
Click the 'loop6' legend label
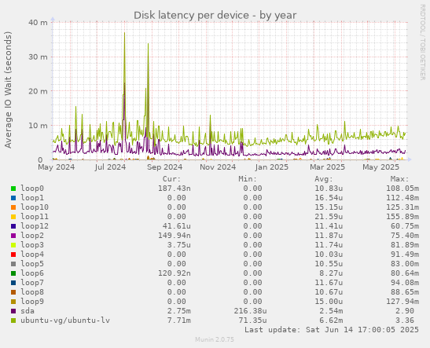(x=32, y=273)
